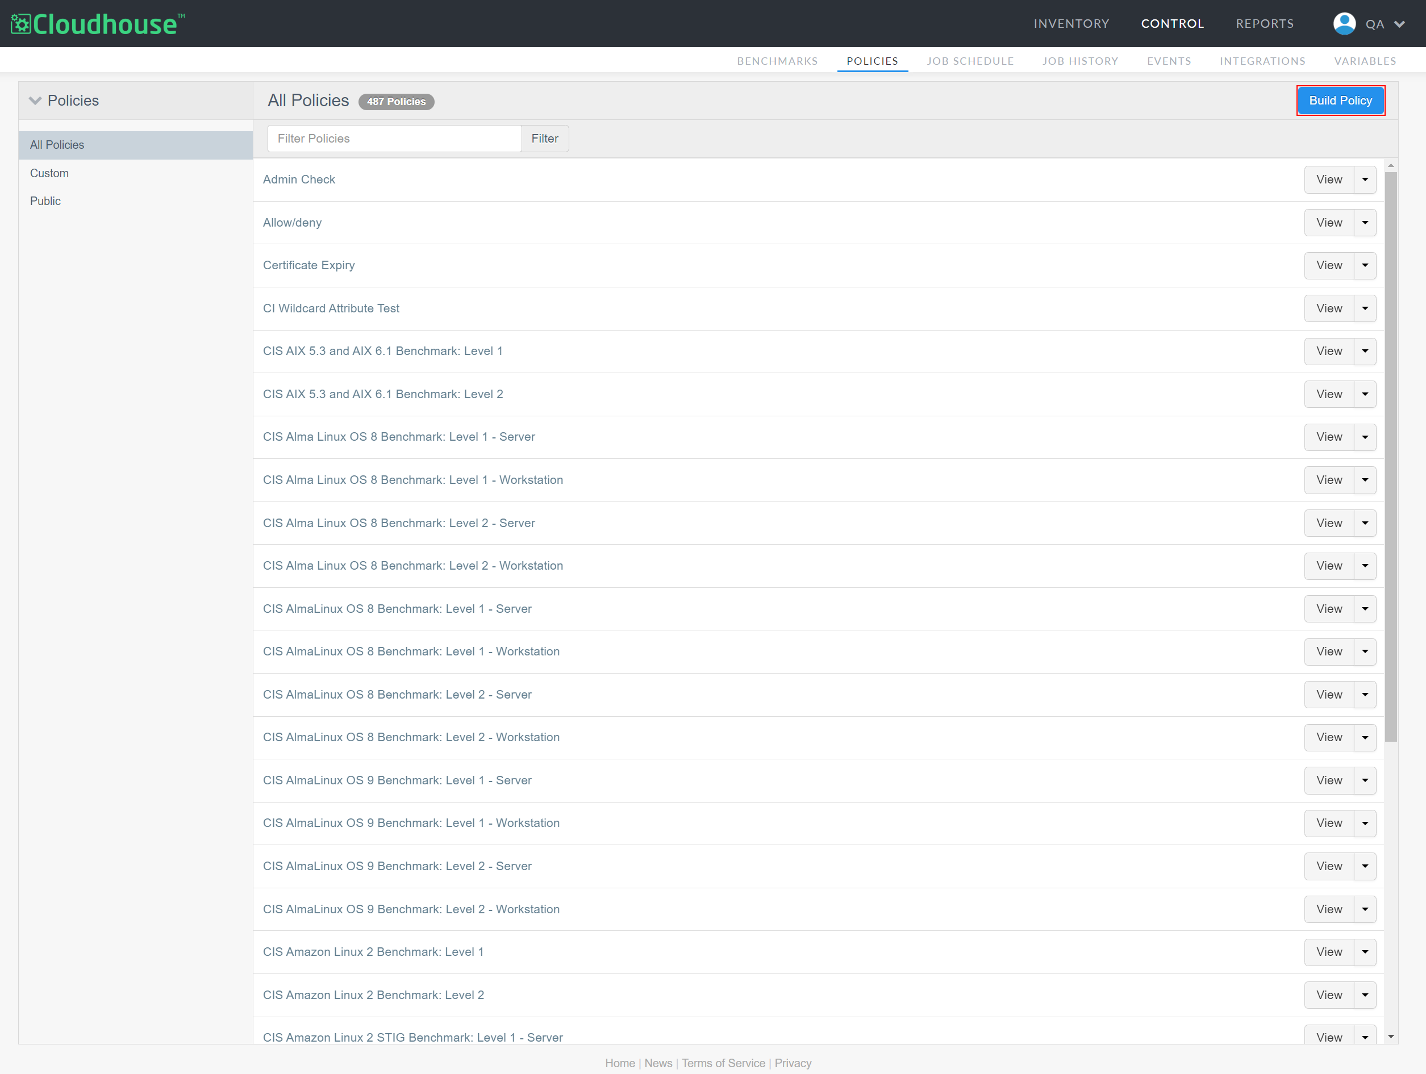Open the QA user avatar icon
Image resolution: width=1426 pixels, height=1074 pixels.
click(x=1344, y=24)
